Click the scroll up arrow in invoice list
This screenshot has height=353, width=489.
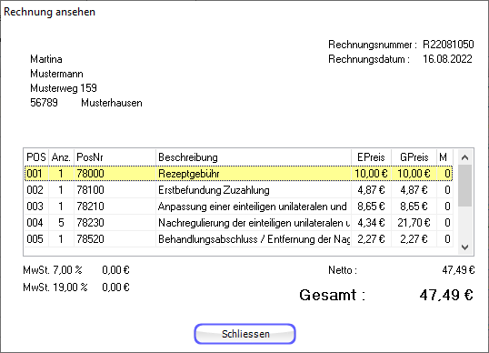(x=465, y=157)
